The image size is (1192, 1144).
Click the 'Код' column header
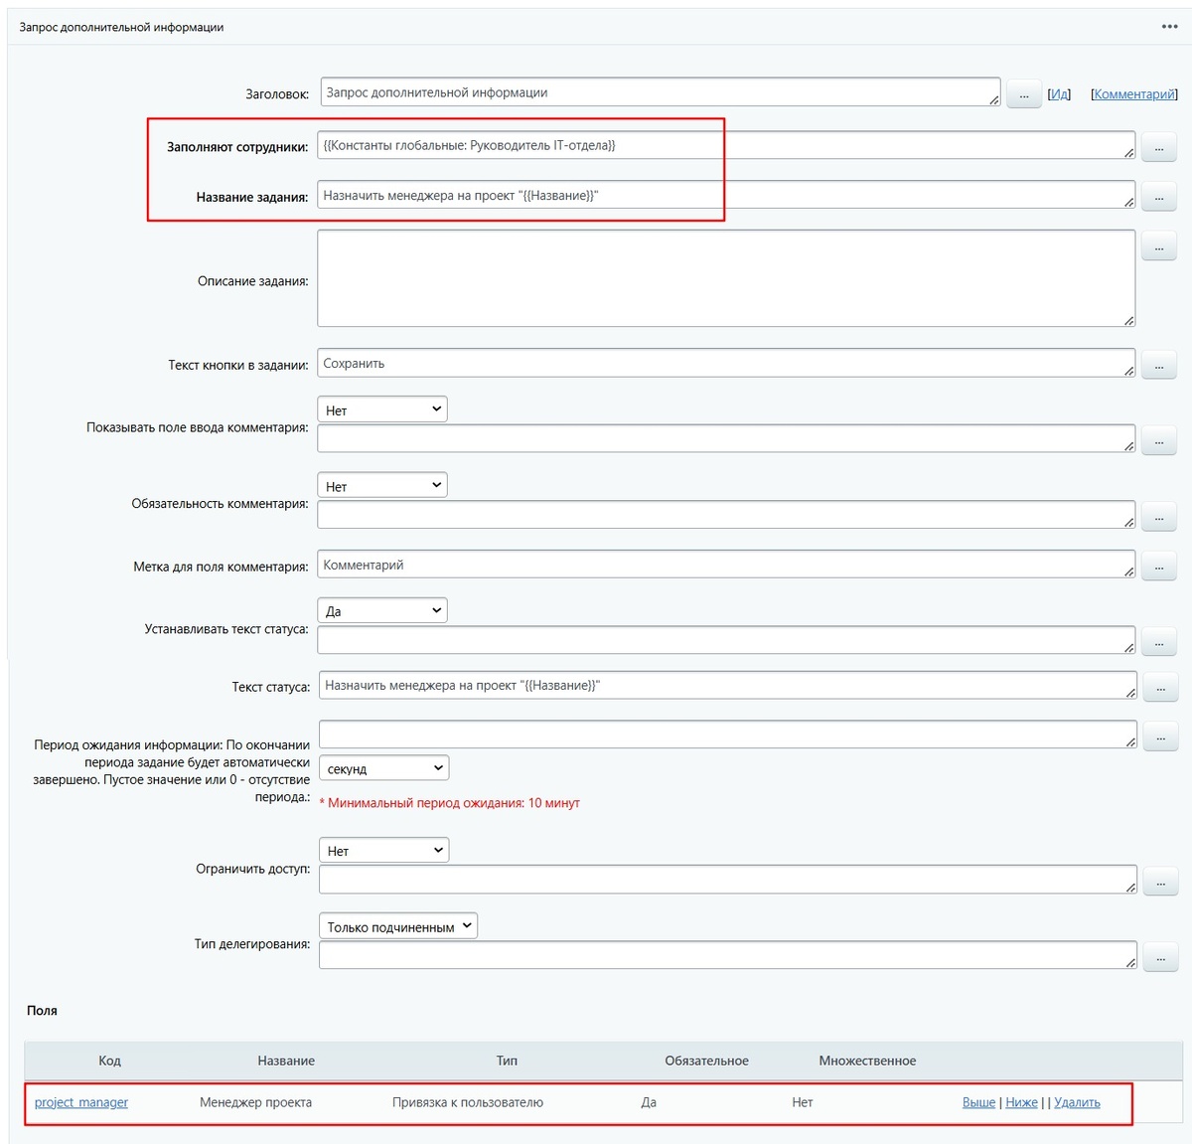[109, 1061]
